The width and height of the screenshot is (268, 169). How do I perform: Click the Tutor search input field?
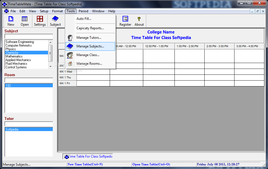29,124
